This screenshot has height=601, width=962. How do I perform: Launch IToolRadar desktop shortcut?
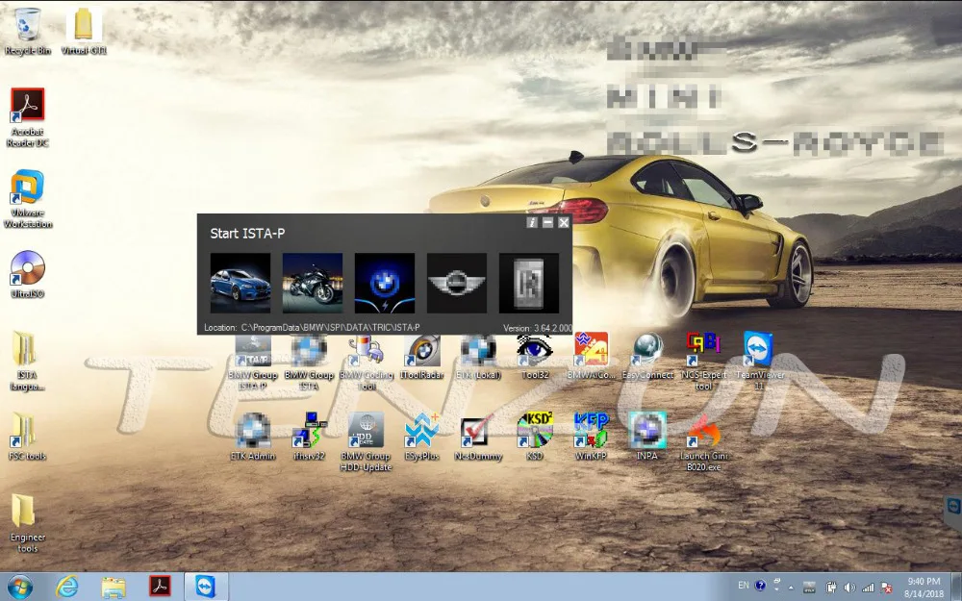(421, 357)
